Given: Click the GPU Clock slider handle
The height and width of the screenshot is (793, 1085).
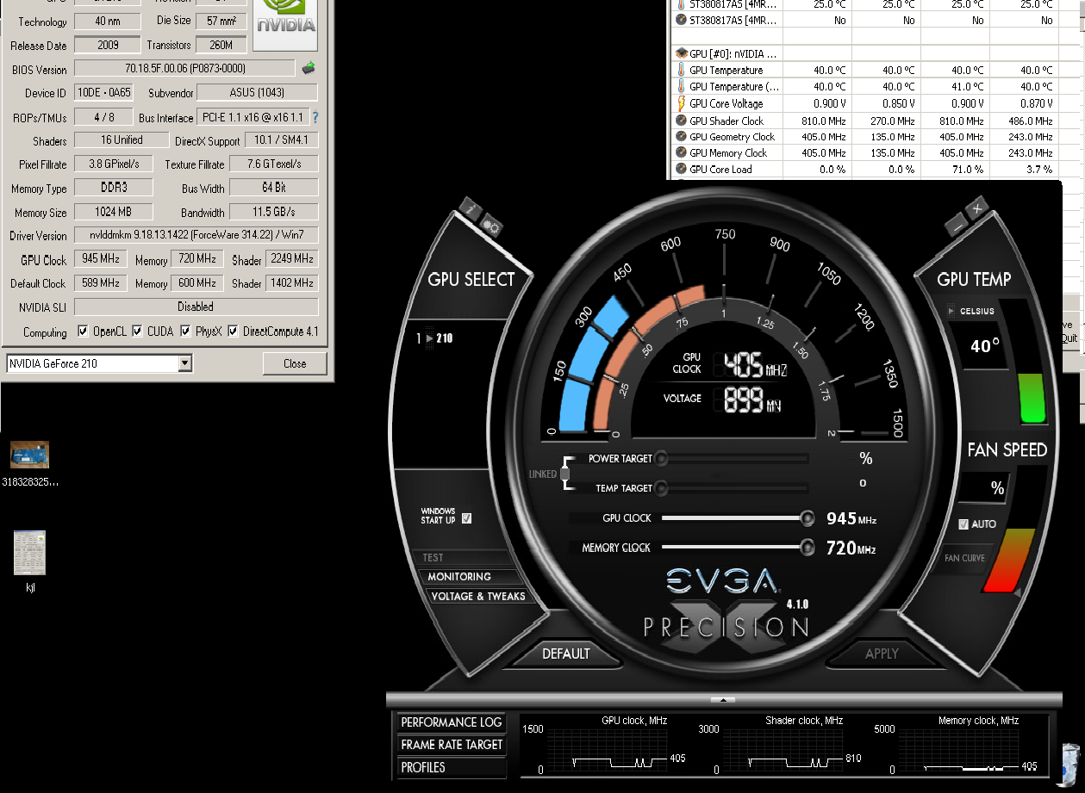Looking at the screenshot, I should pos(807,518).
